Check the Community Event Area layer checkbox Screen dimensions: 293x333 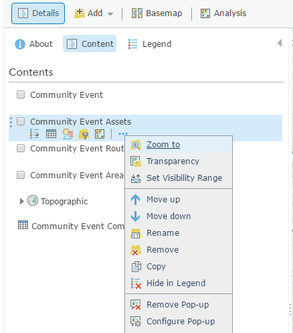tap(21, 175)
